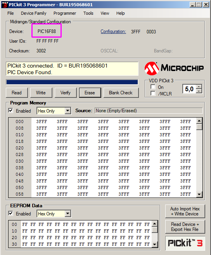Click first EEPROM byte in row 00
Viewport: 211px width, 255px height.
[x=25, y=225]
